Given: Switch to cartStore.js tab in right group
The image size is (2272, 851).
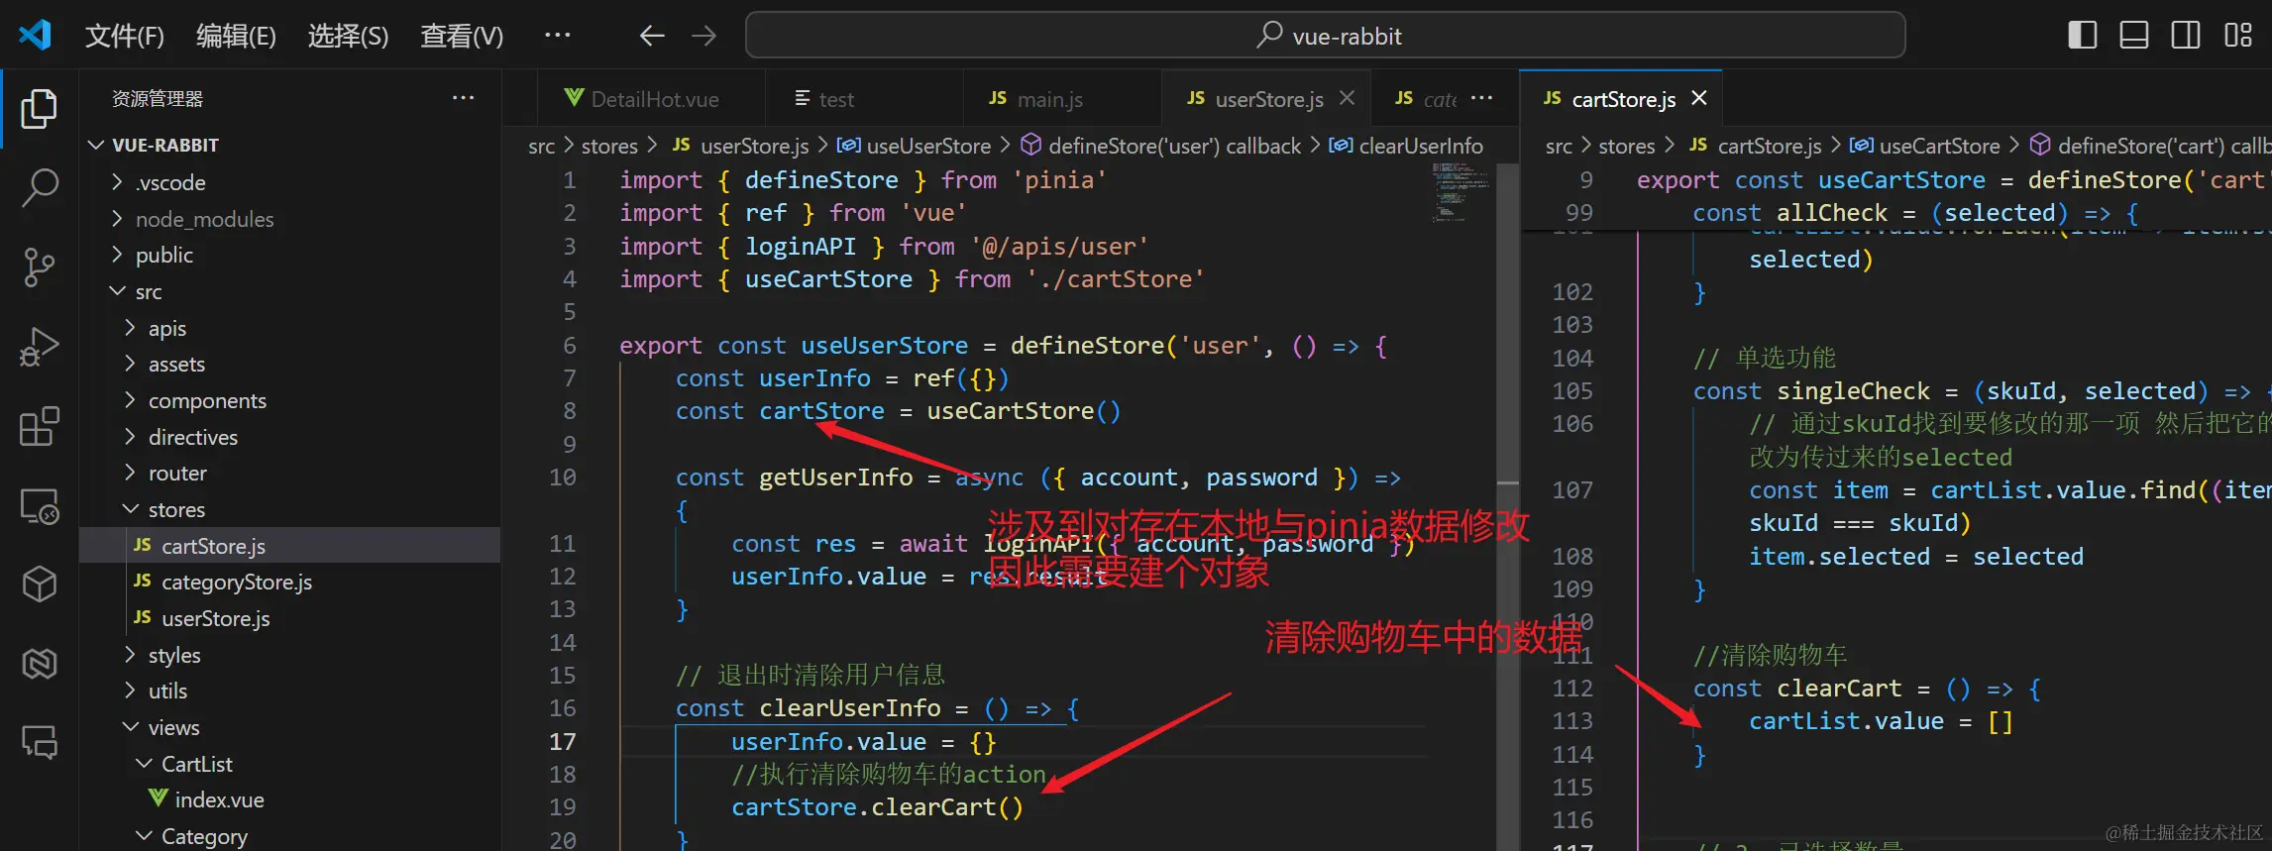Looking at the screenshot, I should point(1621,99).
